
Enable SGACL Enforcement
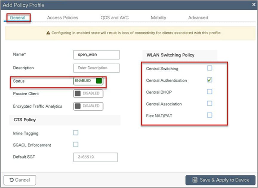coord(75,145)
